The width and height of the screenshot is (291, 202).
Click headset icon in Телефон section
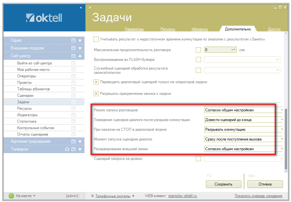coord(67,149)
